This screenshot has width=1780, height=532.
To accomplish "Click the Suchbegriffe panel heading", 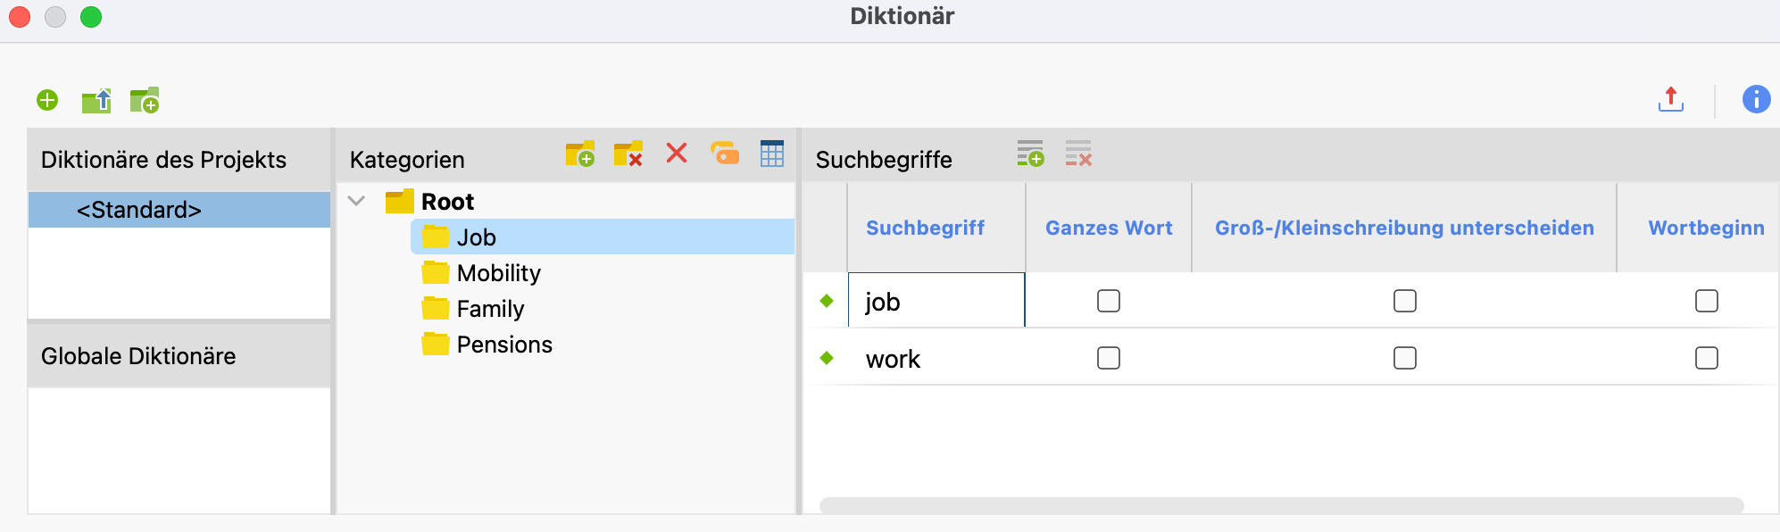I will click(x=884, y=160).
